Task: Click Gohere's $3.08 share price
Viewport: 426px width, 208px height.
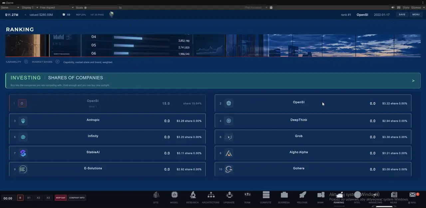Action: coord(386,170)
